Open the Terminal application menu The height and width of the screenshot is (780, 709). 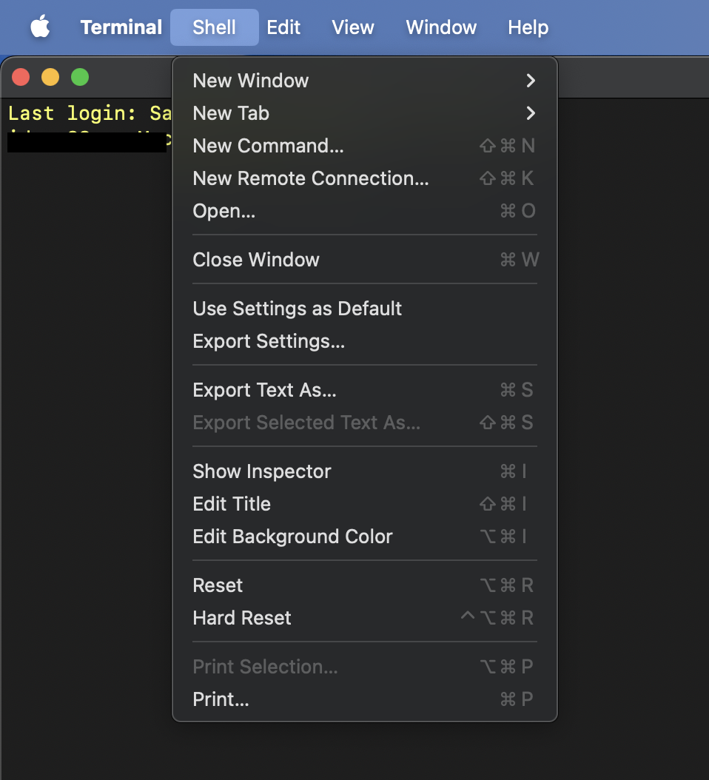click(121, 27)
